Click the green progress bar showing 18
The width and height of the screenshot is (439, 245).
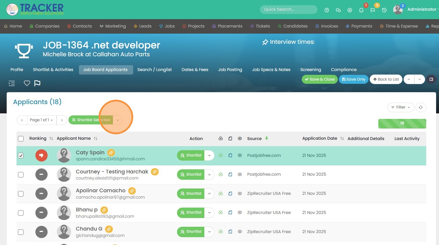tap(402, 123)
